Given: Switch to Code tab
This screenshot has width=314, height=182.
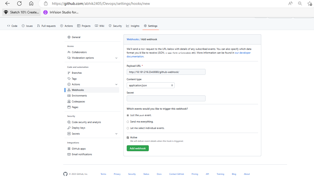Looking at the screenshot, I should 12,26.
